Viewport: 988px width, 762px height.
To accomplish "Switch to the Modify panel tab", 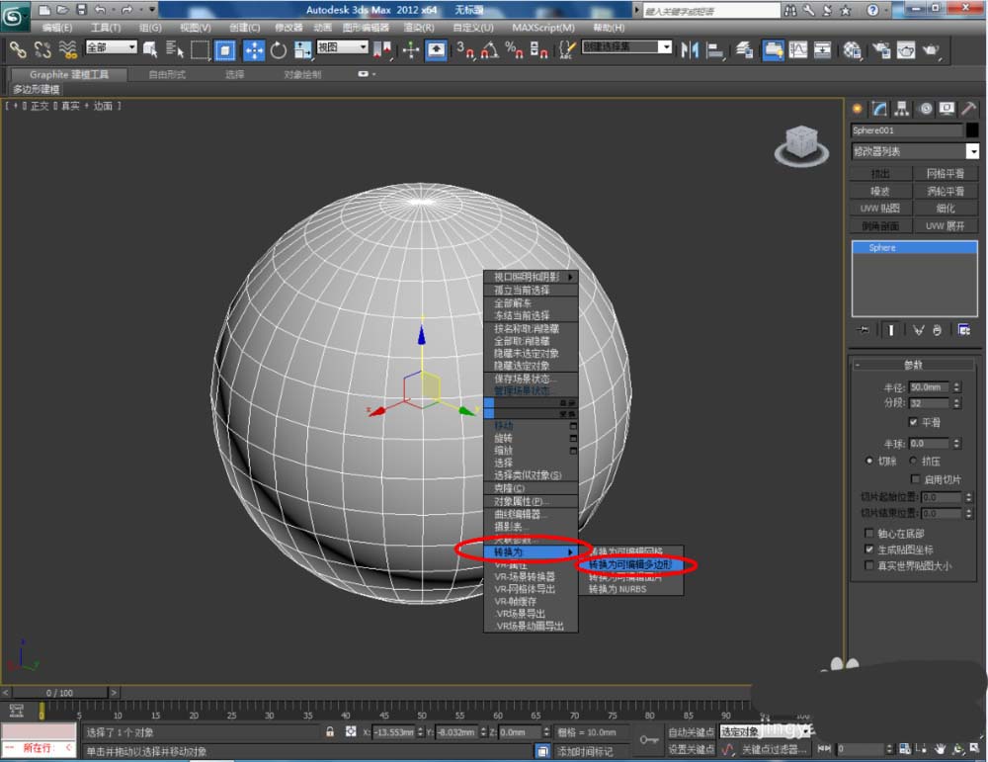I will 878,109.
